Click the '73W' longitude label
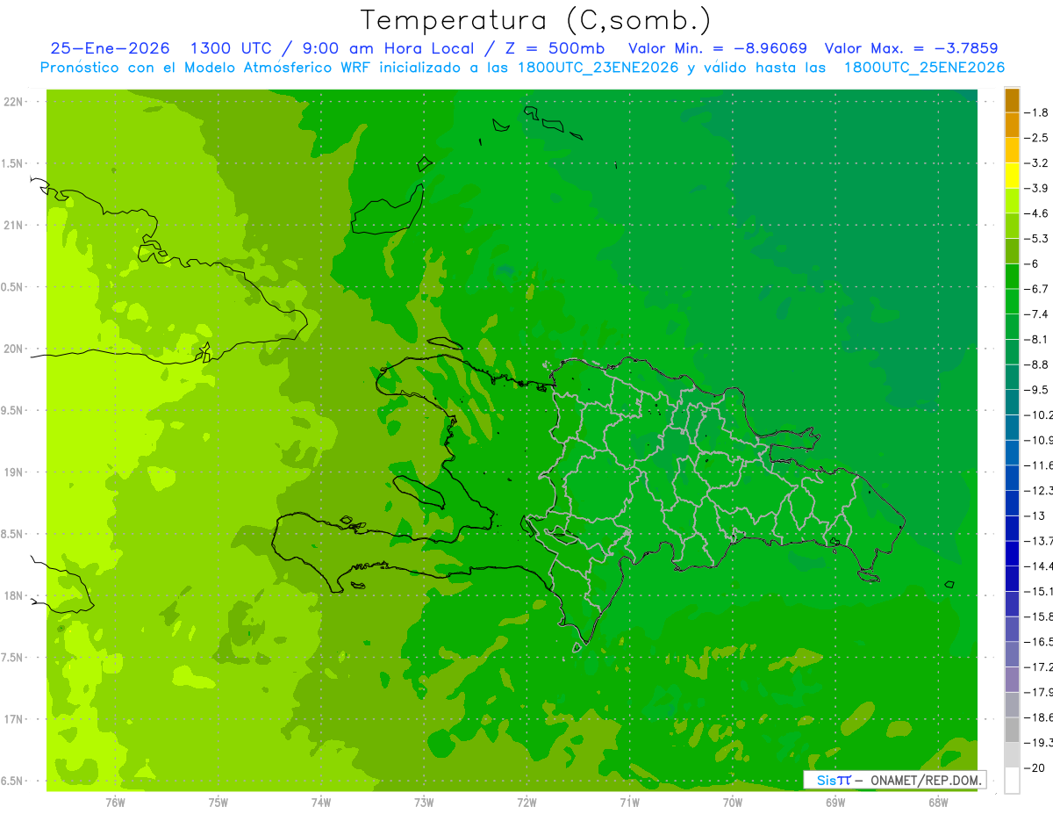Screen dimensions: 1053x814 pos(424,803)
